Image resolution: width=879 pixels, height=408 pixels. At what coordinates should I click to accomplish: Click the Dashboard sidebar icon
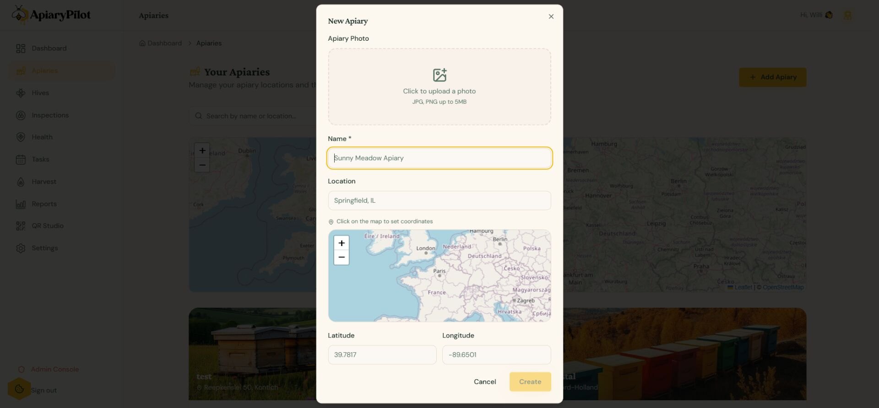coord(21,48)
